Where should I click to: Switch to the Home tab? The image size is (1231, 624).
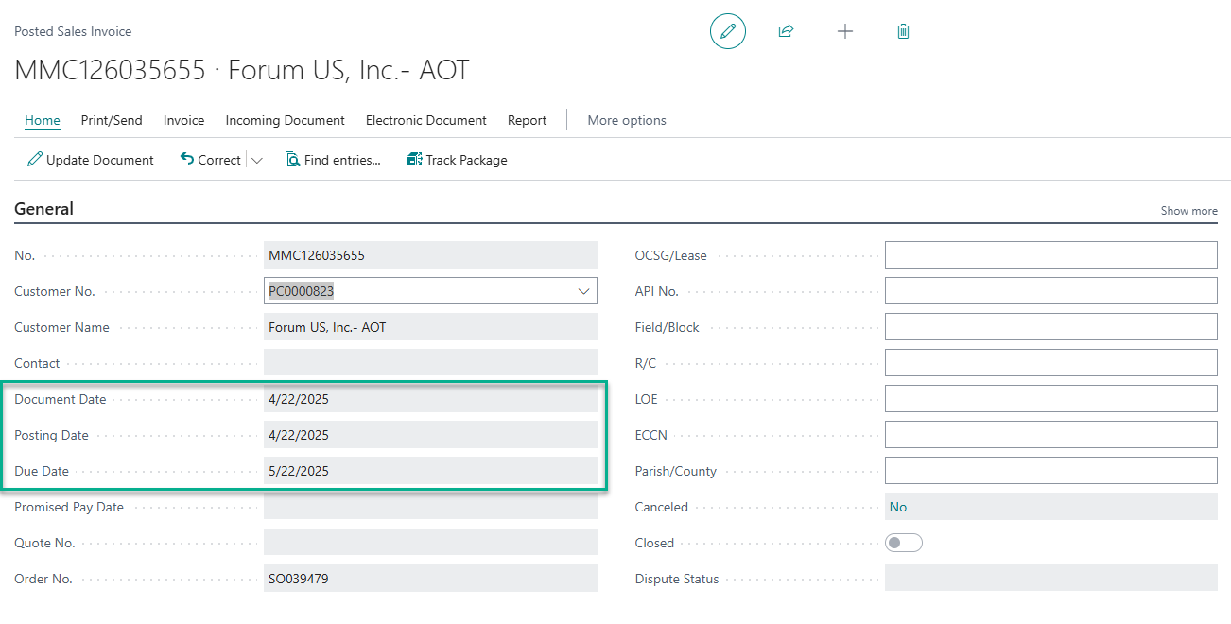[x=43, y=120]
